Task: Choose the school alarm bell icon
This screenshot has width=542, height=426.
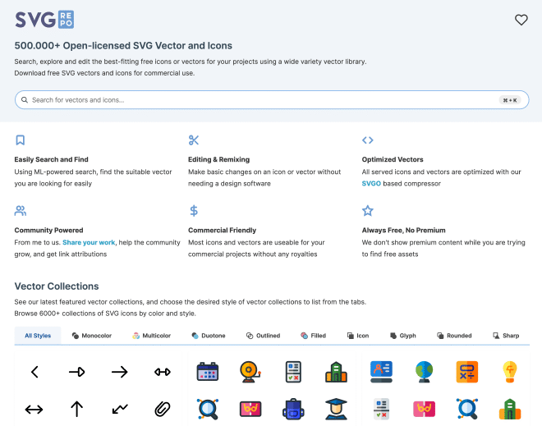Action: coord(250,372)
